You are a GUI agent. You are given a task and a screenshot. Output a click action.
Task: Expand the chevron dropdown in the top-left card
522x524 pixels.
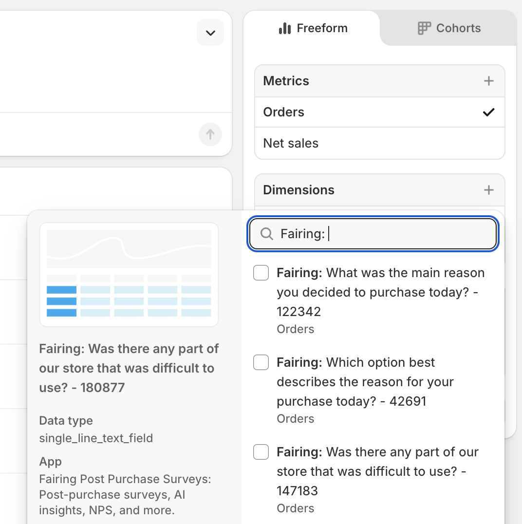(210, 33)
